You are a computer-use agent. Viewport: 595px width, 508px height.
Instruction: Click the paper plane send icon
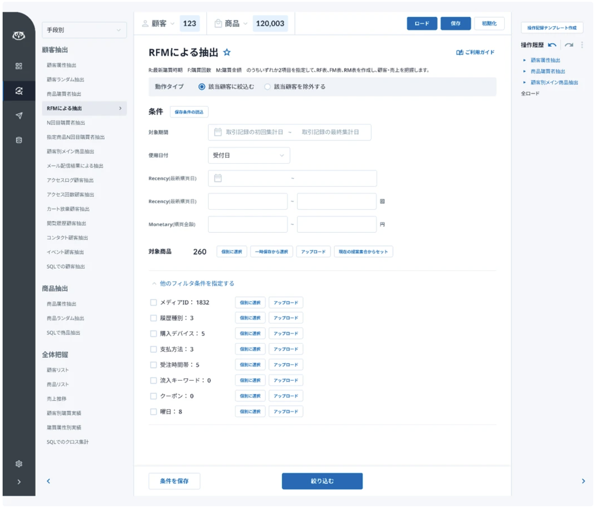coord(19,115)
